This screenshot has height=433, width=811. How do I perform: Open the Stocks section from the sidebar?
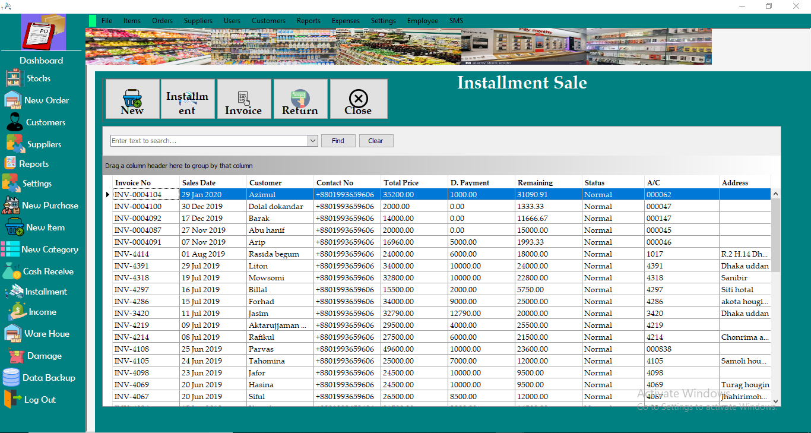pyautogui.click(x=36, y=78)
